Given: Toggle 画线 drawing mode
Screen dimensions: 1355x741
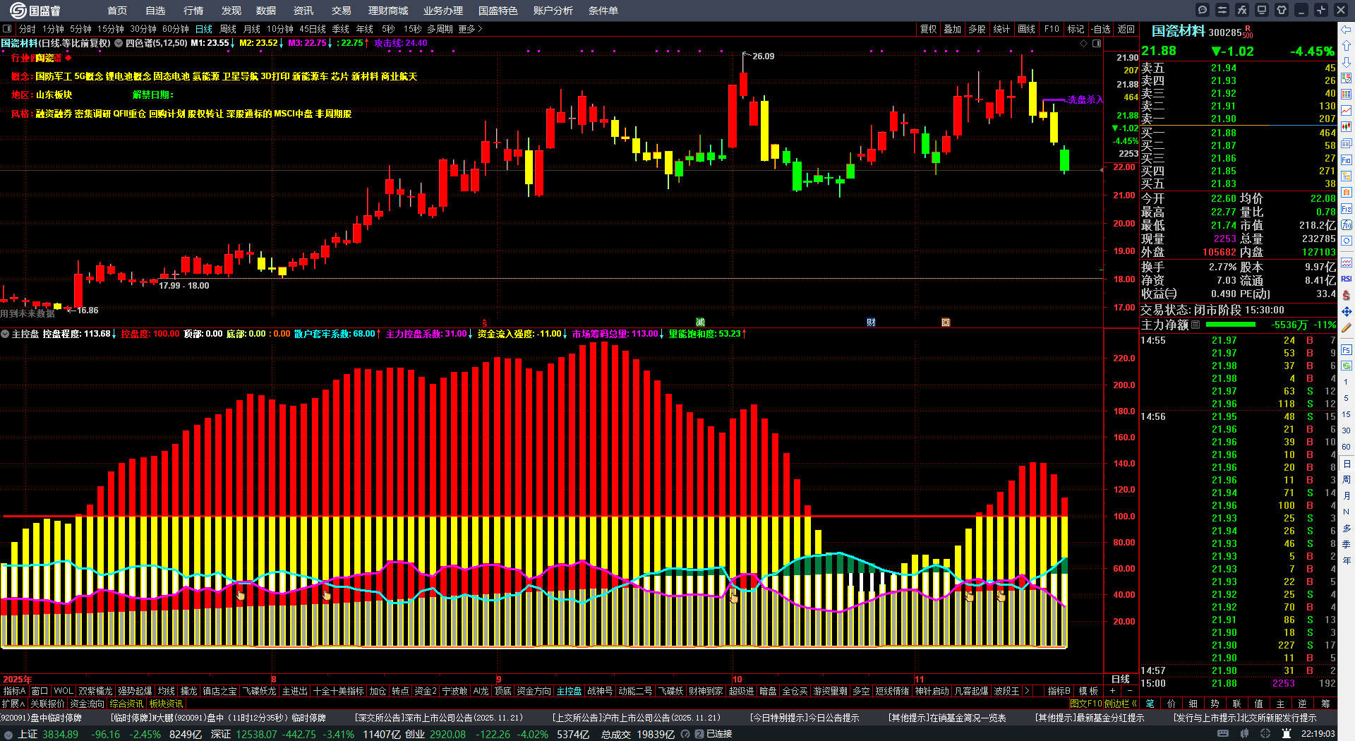Looking at the screenshot, I should click(1026, 29).
